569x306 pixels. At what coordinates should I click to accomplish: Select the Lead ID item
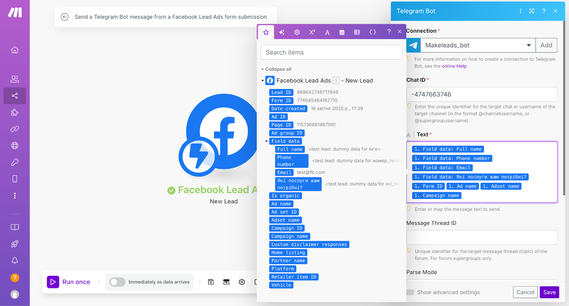click(x=281, y=92)
